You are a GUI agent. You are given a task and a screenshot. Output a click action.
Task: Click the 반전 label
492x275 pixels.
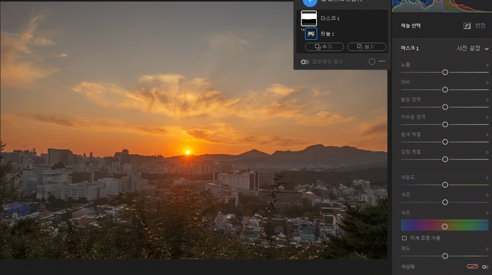pos(480,26)
